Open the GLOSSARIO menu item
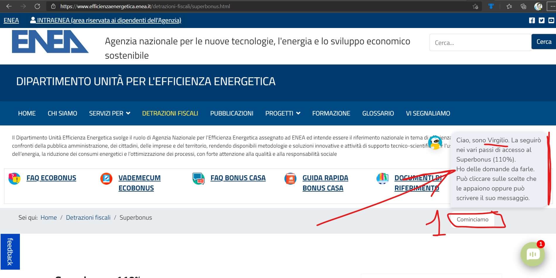Image resolution: width=556 pixels, height=278 pixels. click(378, 113)
